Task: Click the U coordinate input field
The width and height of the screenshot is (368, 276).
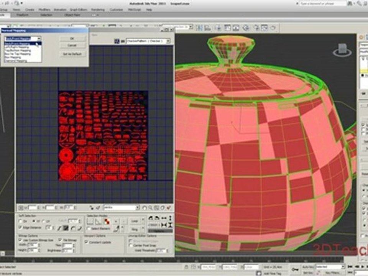Action: tap(32, 208)
